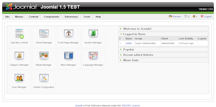Click the Client column header
216x107 pixels.
coord(164,39)
